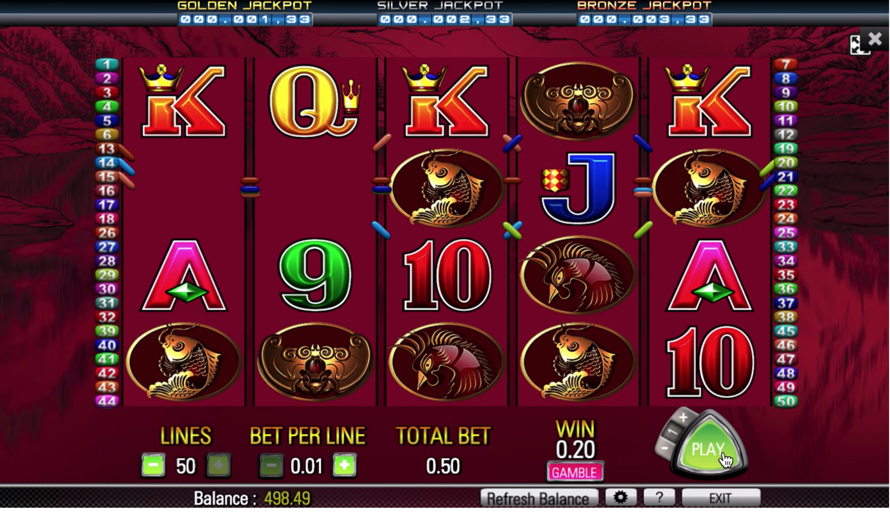Select payline number 50 indicator
This screenshot has width=890, height=518.
(x=786, y=401)
